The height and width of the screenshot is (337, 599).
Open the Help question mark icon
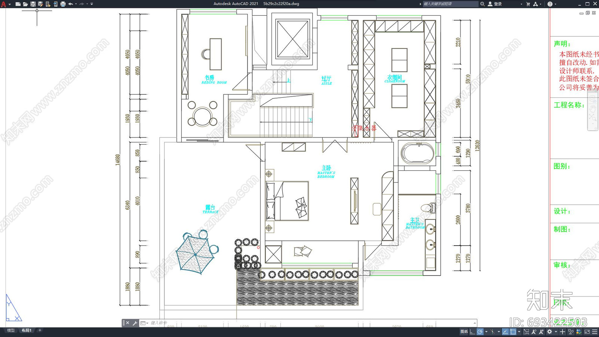coord(550,4)
